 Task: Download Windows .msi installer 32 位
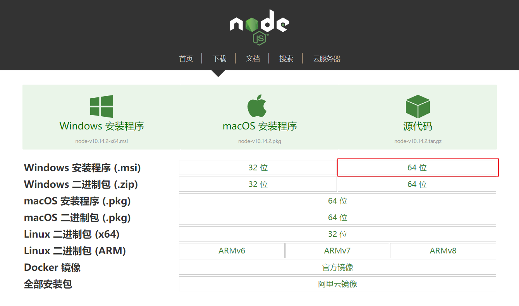pyautogui.click(x=258, y=168)
